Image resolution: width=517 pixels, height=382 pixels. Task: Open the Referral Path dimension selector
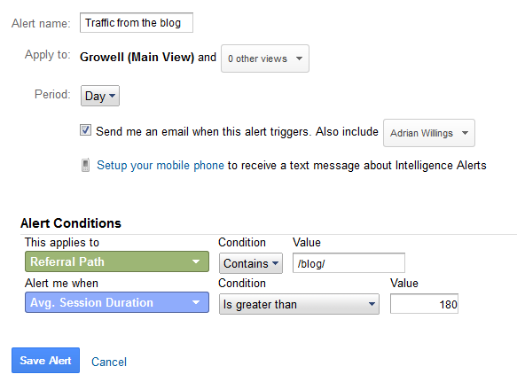pyautogui.click(x=117, y=261)
